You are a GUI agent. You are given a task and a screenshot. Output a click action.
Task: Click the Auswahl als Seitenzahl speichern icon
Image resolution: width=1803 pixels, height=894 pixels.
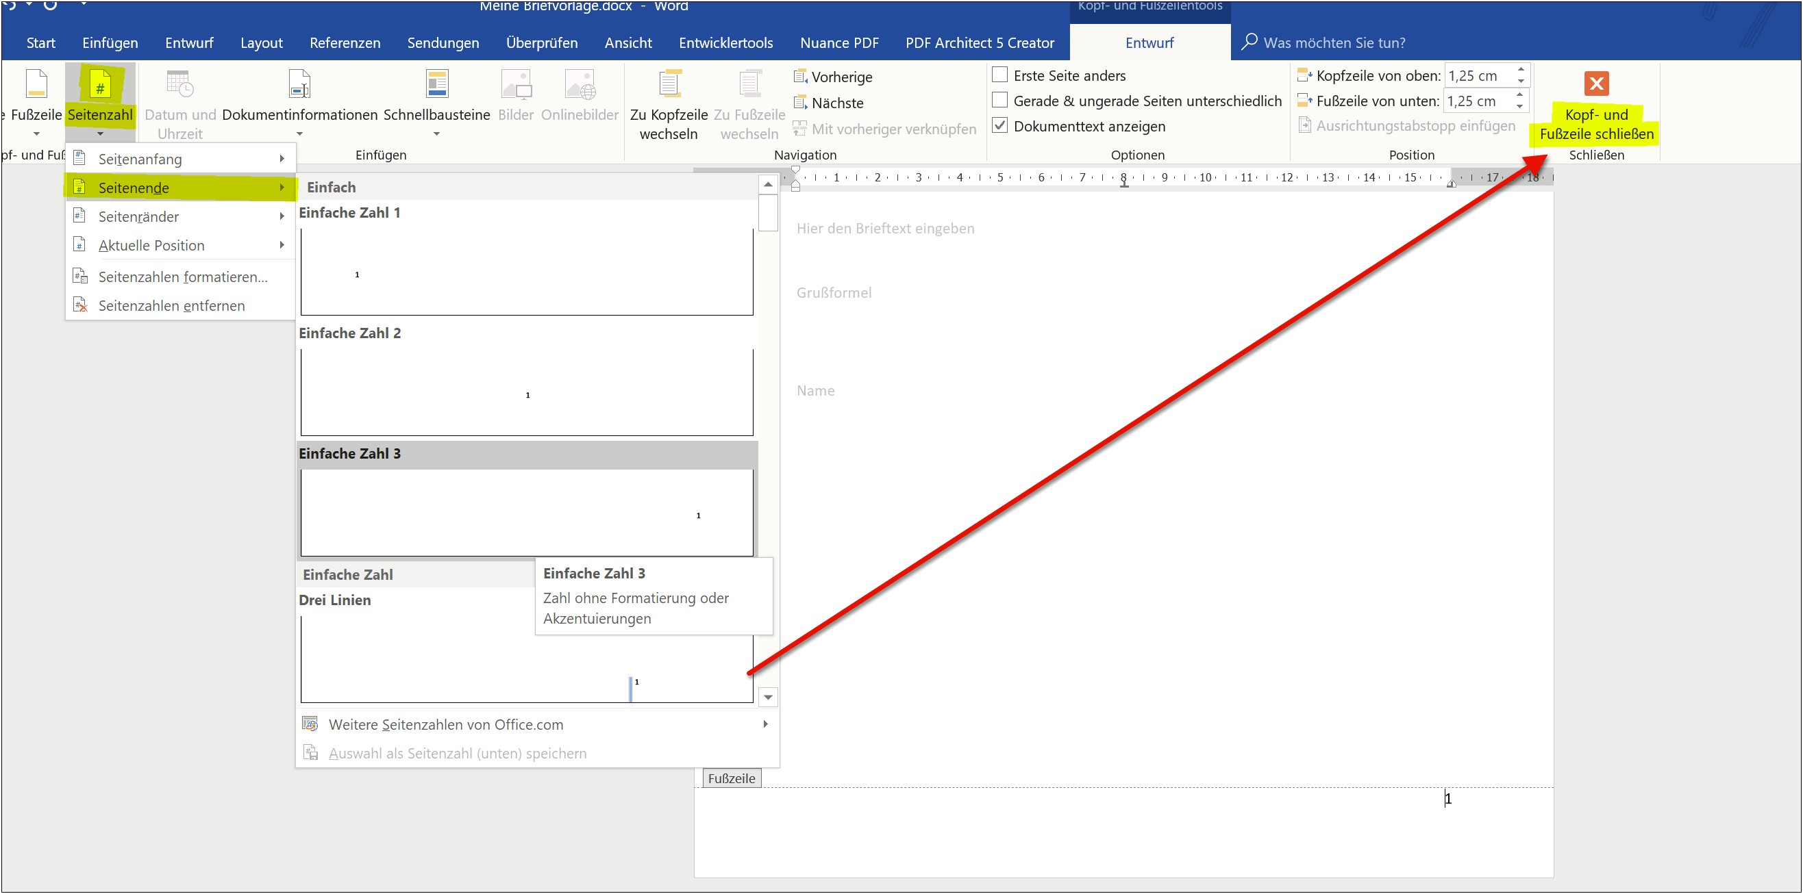coord(310,753)
